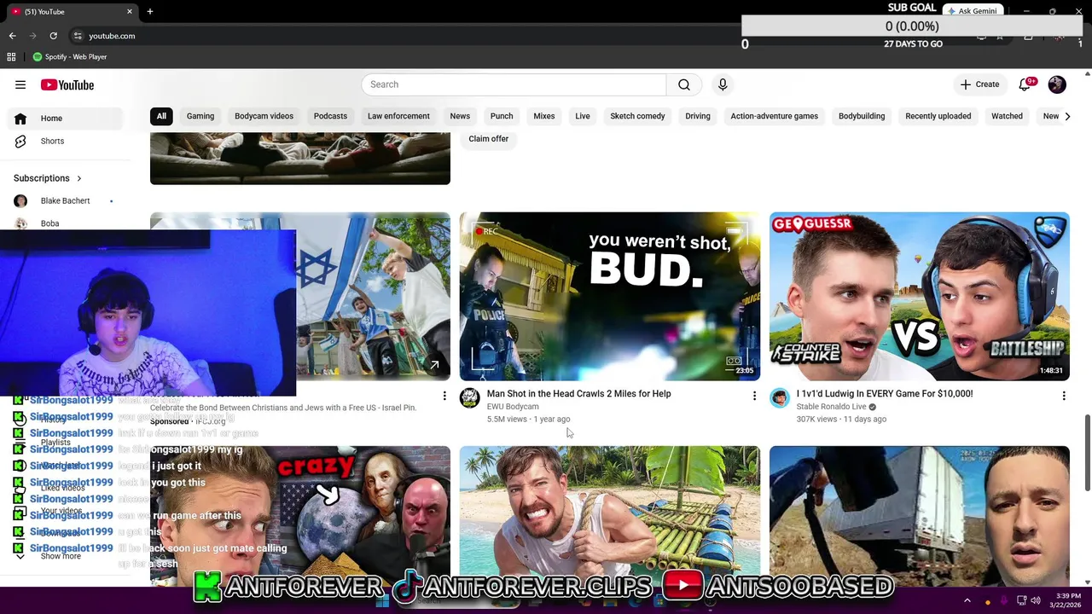
Task: Select the Bodycam videos filter chip
Action: coord(264,116)
